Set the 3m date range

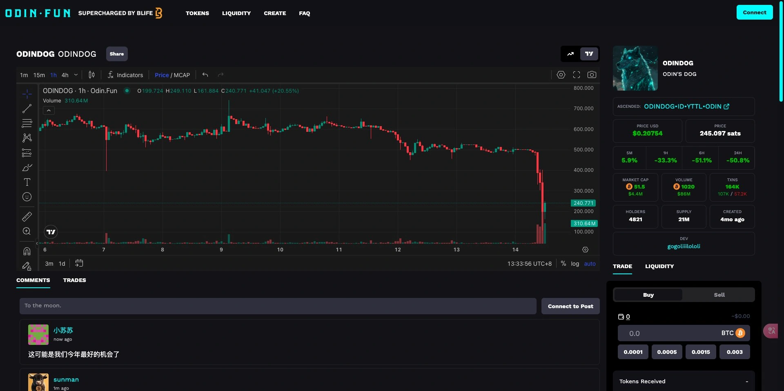(x=49, y=264)
